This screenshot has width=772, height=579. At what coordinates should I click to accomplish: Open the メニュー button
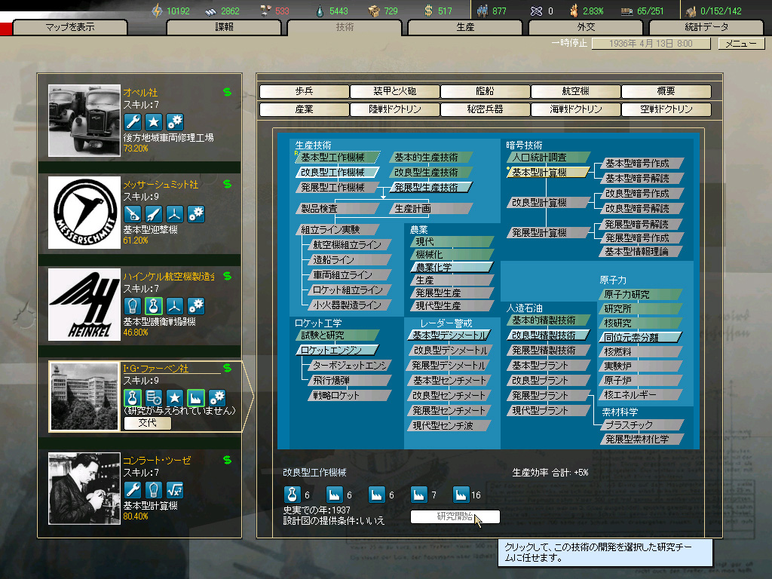[x=741, y=44]
